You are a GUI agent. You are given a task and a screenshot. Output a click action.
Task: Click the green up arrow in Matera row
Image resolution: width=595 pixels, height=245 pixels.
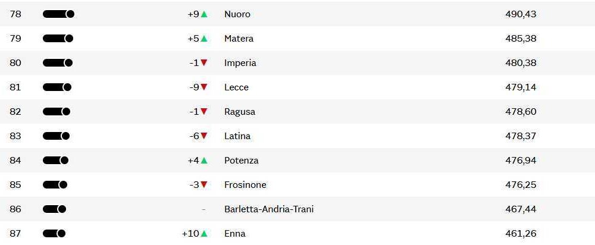pos(204,39)
